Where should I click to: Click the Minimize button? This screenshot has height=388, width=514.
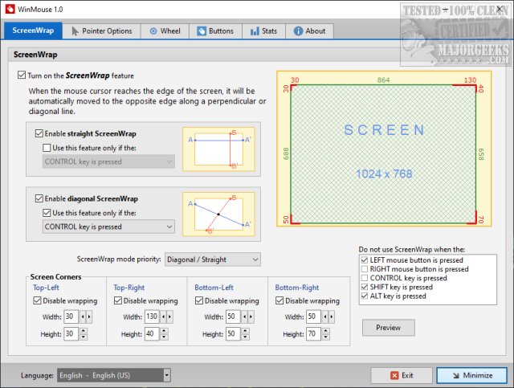[472, 375]
